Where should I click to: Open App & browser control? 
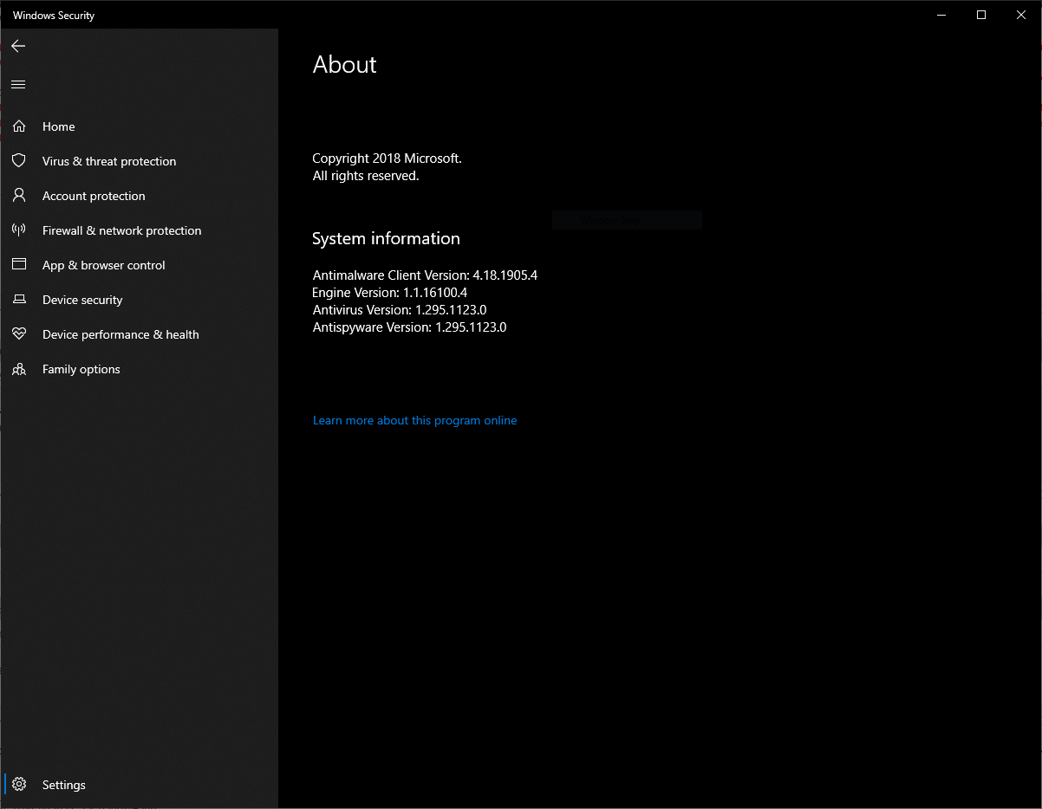coord(104,265)
